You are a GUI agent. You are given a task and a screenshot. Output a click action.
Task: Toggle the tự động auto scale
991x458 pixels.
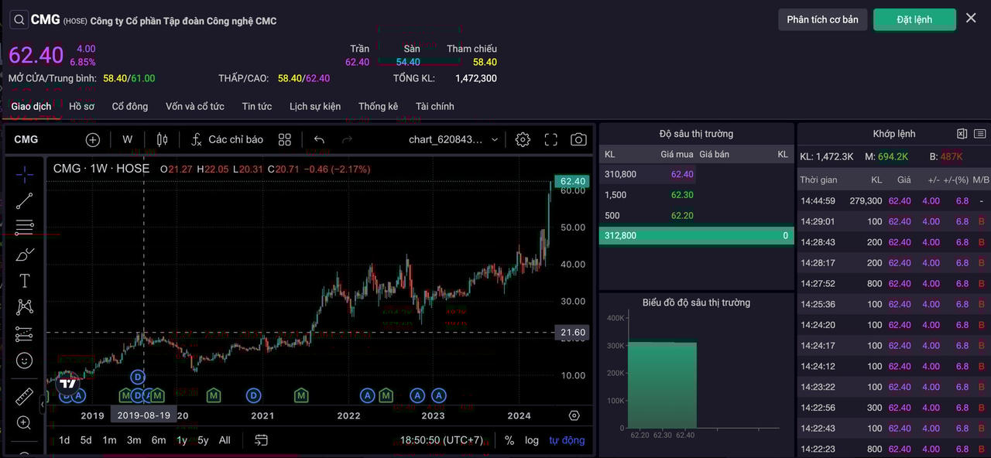[567, 440]
